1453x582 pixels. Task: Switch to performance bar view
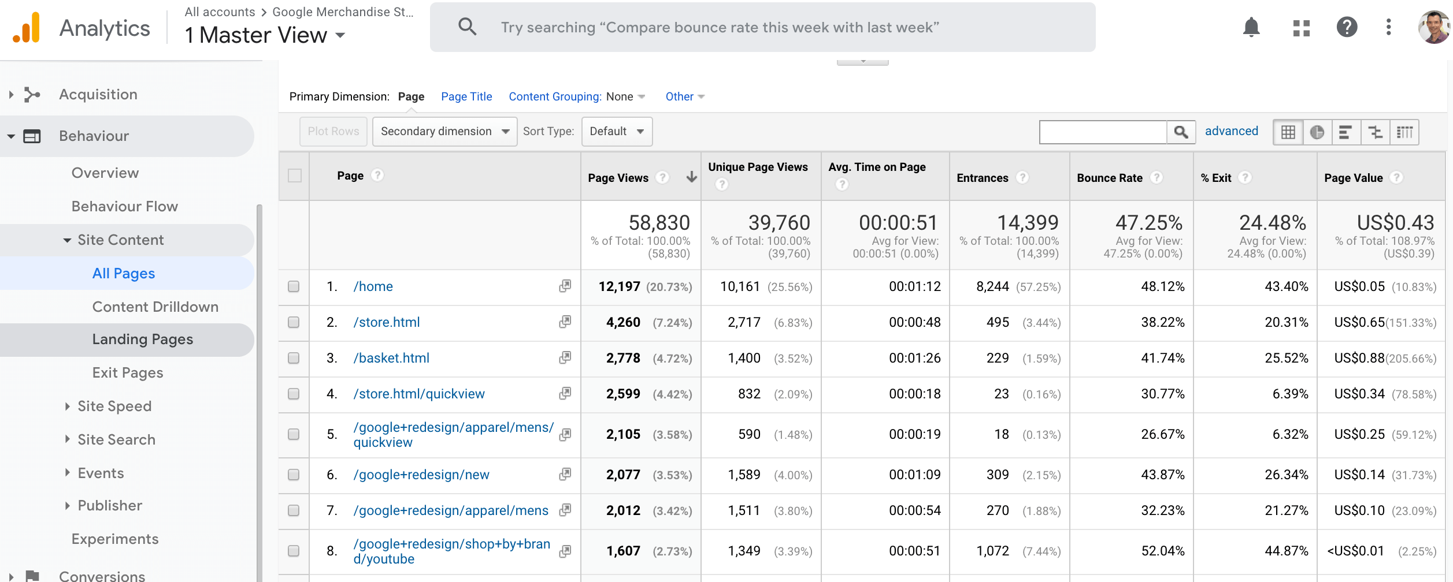(1345, 132)
